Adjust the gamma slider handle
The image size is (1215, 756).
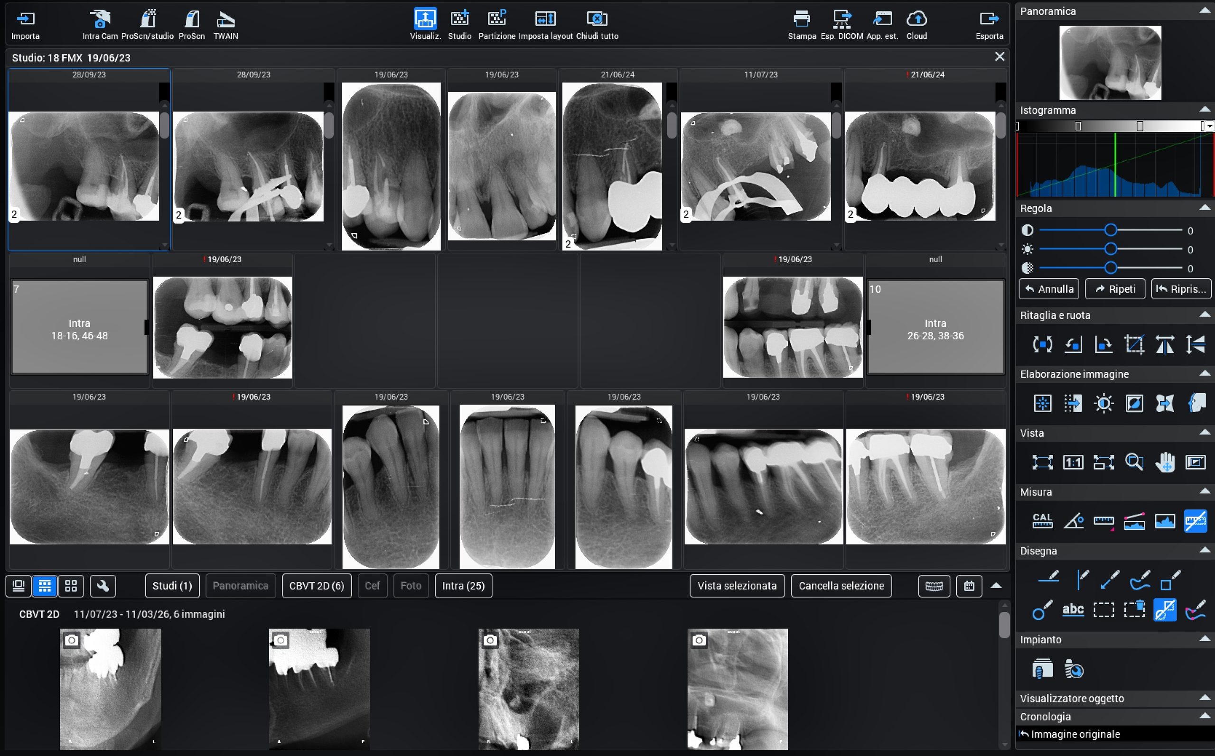1111,268
